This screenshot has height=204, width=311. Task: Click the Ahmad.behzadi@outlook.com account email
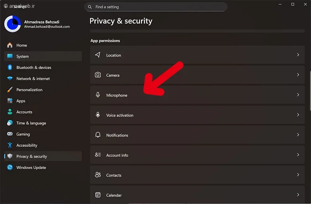click(x=47, y=26)
